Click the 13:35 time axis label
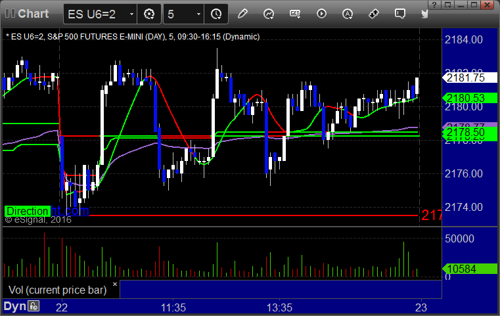The width and height of the screenshot is (500, 316). click(x=279, y=307)
